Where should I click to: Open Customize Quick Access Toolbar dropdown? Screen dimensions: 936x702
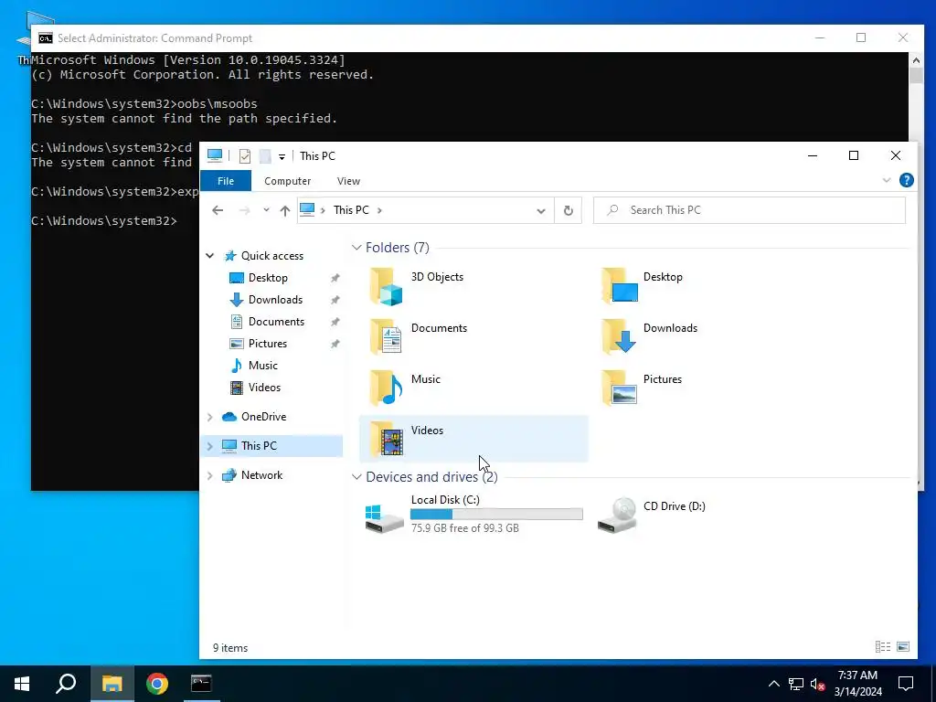pos(282,157)
